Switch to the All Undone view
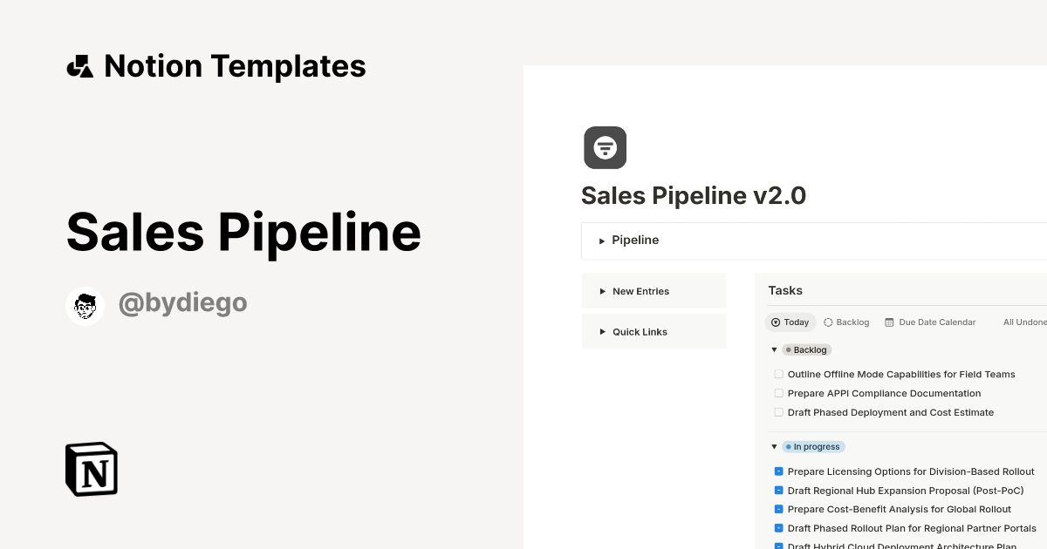The width and height of the screenshot is (1047, 549). 1024,322
